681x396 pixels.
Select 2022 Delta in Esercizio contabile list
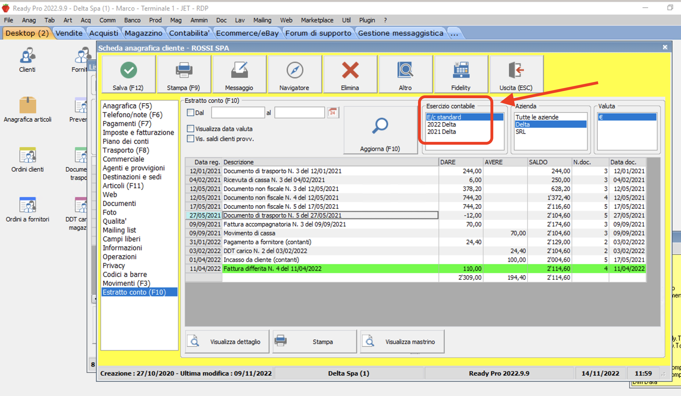coord(441,124)
